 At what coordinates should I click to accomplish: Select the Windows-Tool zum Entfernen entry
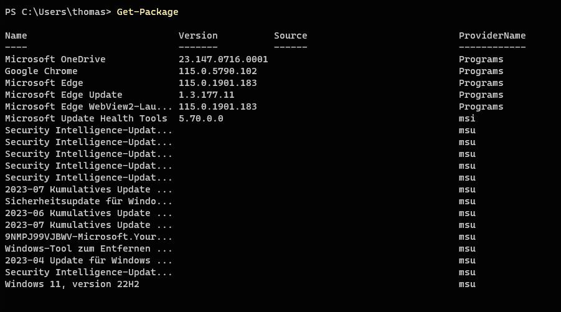tap(88, 249)
